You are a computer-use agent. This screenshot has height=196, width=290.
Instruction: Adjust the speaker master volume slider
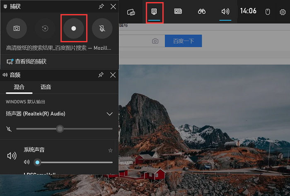coord(64,129)
